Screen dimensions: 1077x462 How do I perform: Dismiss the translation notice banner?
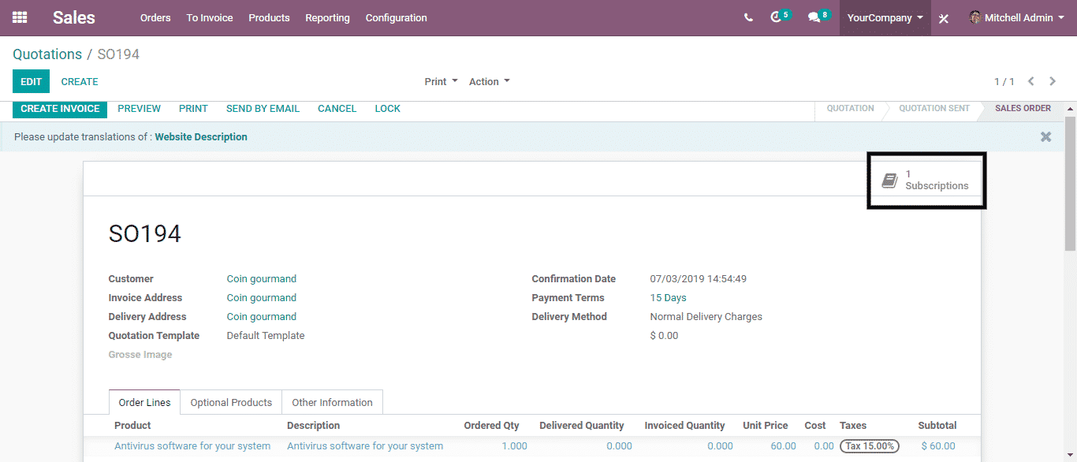click(x=1045, y=136)
